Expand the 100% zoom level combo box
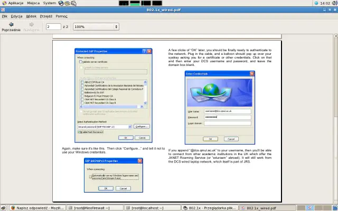 (x=96, y=27)
